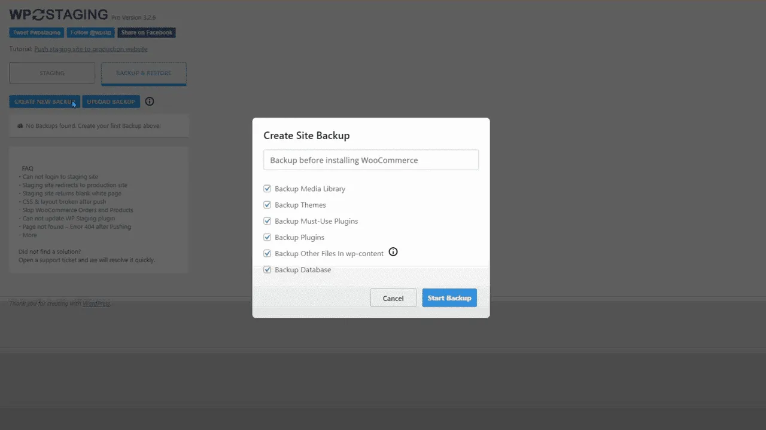Click Start Backup button
The width and height of the screenshot is (766, 430).
tap(449, 298)
